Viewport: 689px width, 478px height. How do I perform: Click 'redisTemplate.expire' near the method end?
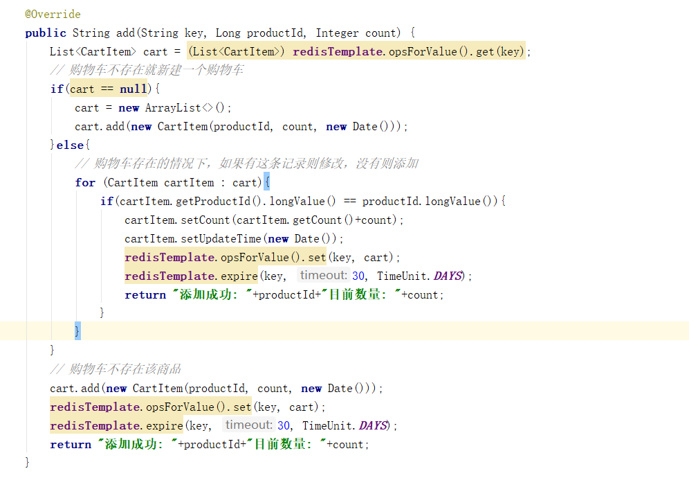tap(116, 425)
